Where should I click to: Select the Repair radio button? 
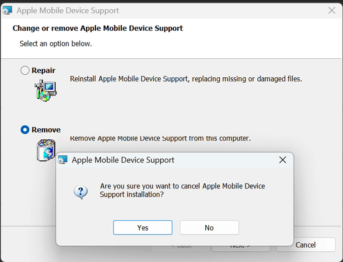tap(25, 71)
